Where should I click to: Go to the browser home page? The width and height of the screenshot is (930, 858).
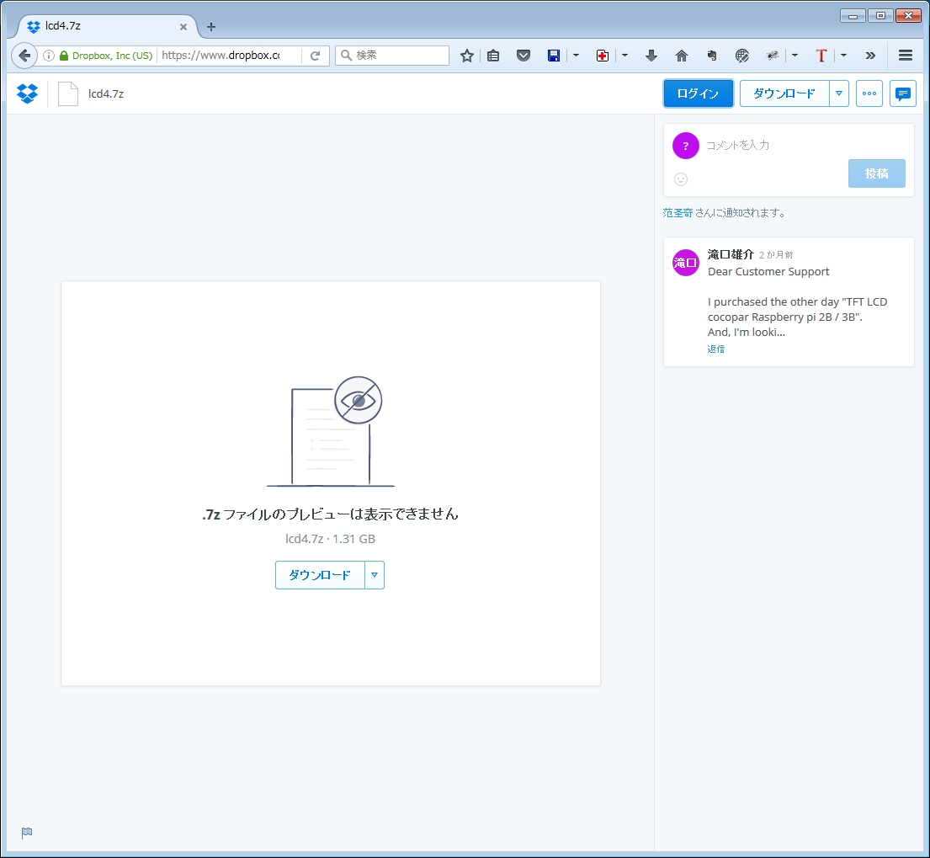point(682,56)
